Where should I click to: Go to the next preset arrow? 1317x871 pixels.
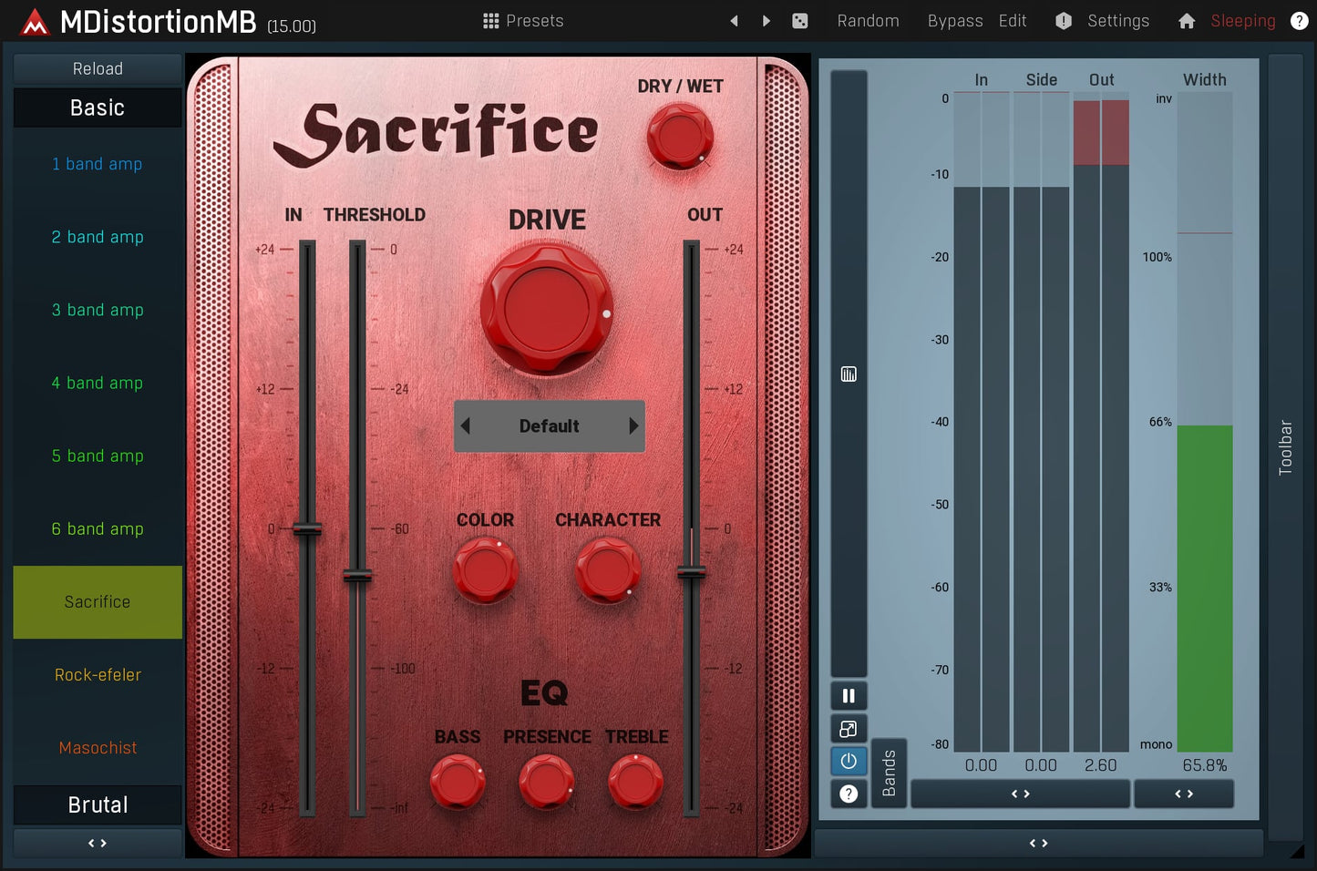[x=767, y=21]
